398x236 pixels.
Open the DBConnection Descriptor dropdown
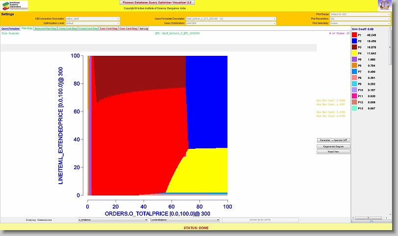pyautogui.click(x=93, y=19)
